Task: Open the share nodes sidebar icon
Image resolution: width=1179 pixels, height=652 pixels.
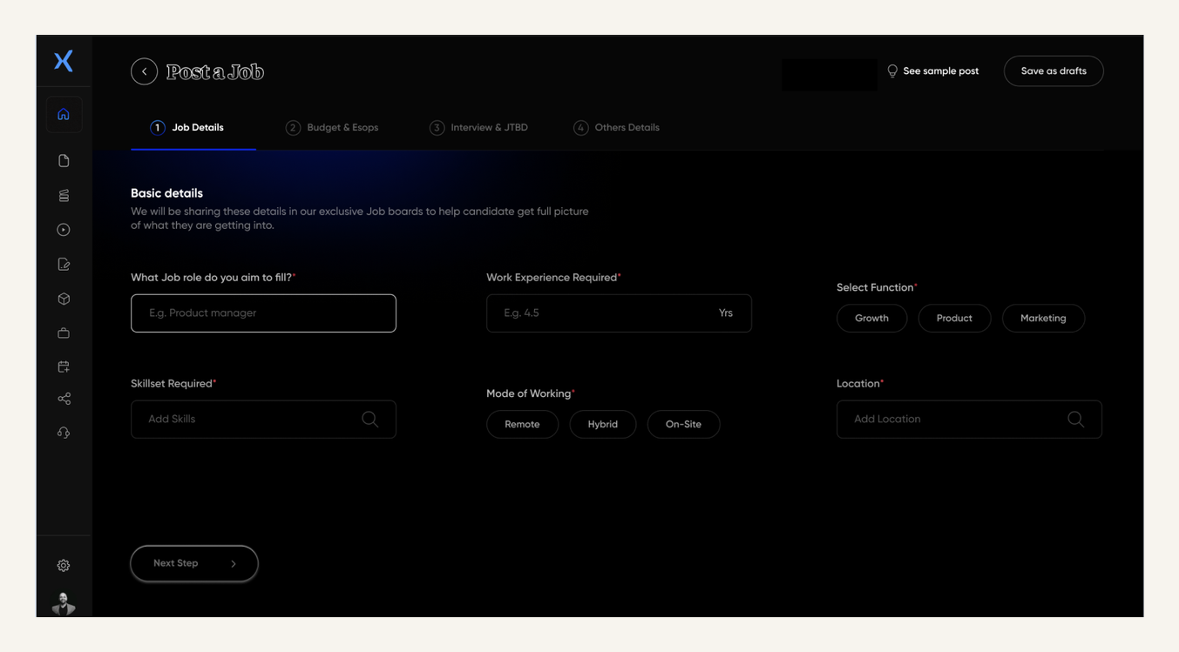Action: point(64,399)
